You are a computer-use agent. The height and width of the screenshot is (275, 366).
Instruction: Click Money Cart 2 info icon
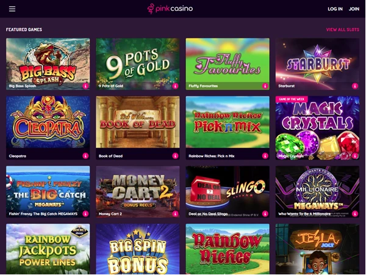click(x=175, y=213)
